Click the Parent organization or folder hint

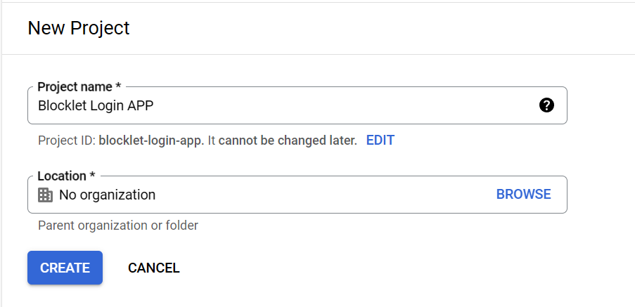pos(118,226)
